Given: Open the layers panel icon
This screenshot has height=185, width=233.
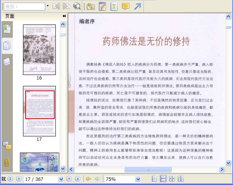Looking at the screenshot, I should pos(7,62).
